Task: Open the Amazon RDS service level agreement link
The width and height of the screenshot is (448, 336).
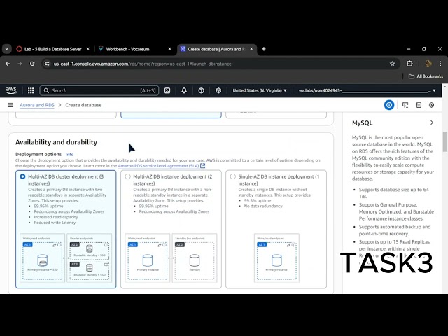Action: tap(162, 166)
